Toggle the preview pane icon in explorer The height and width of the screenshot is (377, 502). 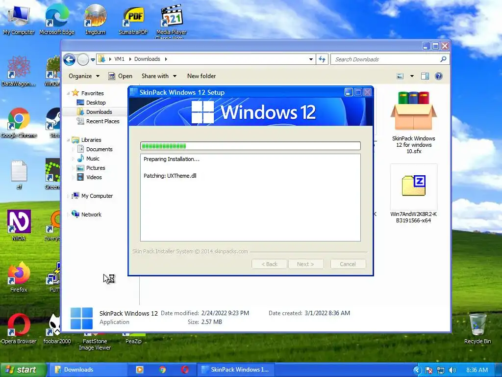(425, 76)
